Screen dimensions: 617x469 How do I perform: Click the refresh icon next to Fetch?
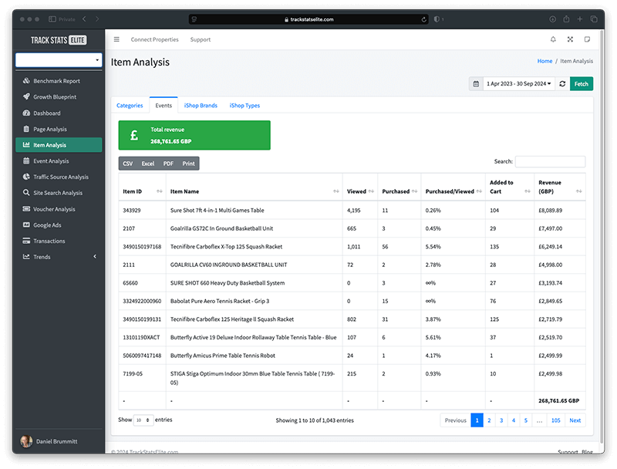click(562, 84)
